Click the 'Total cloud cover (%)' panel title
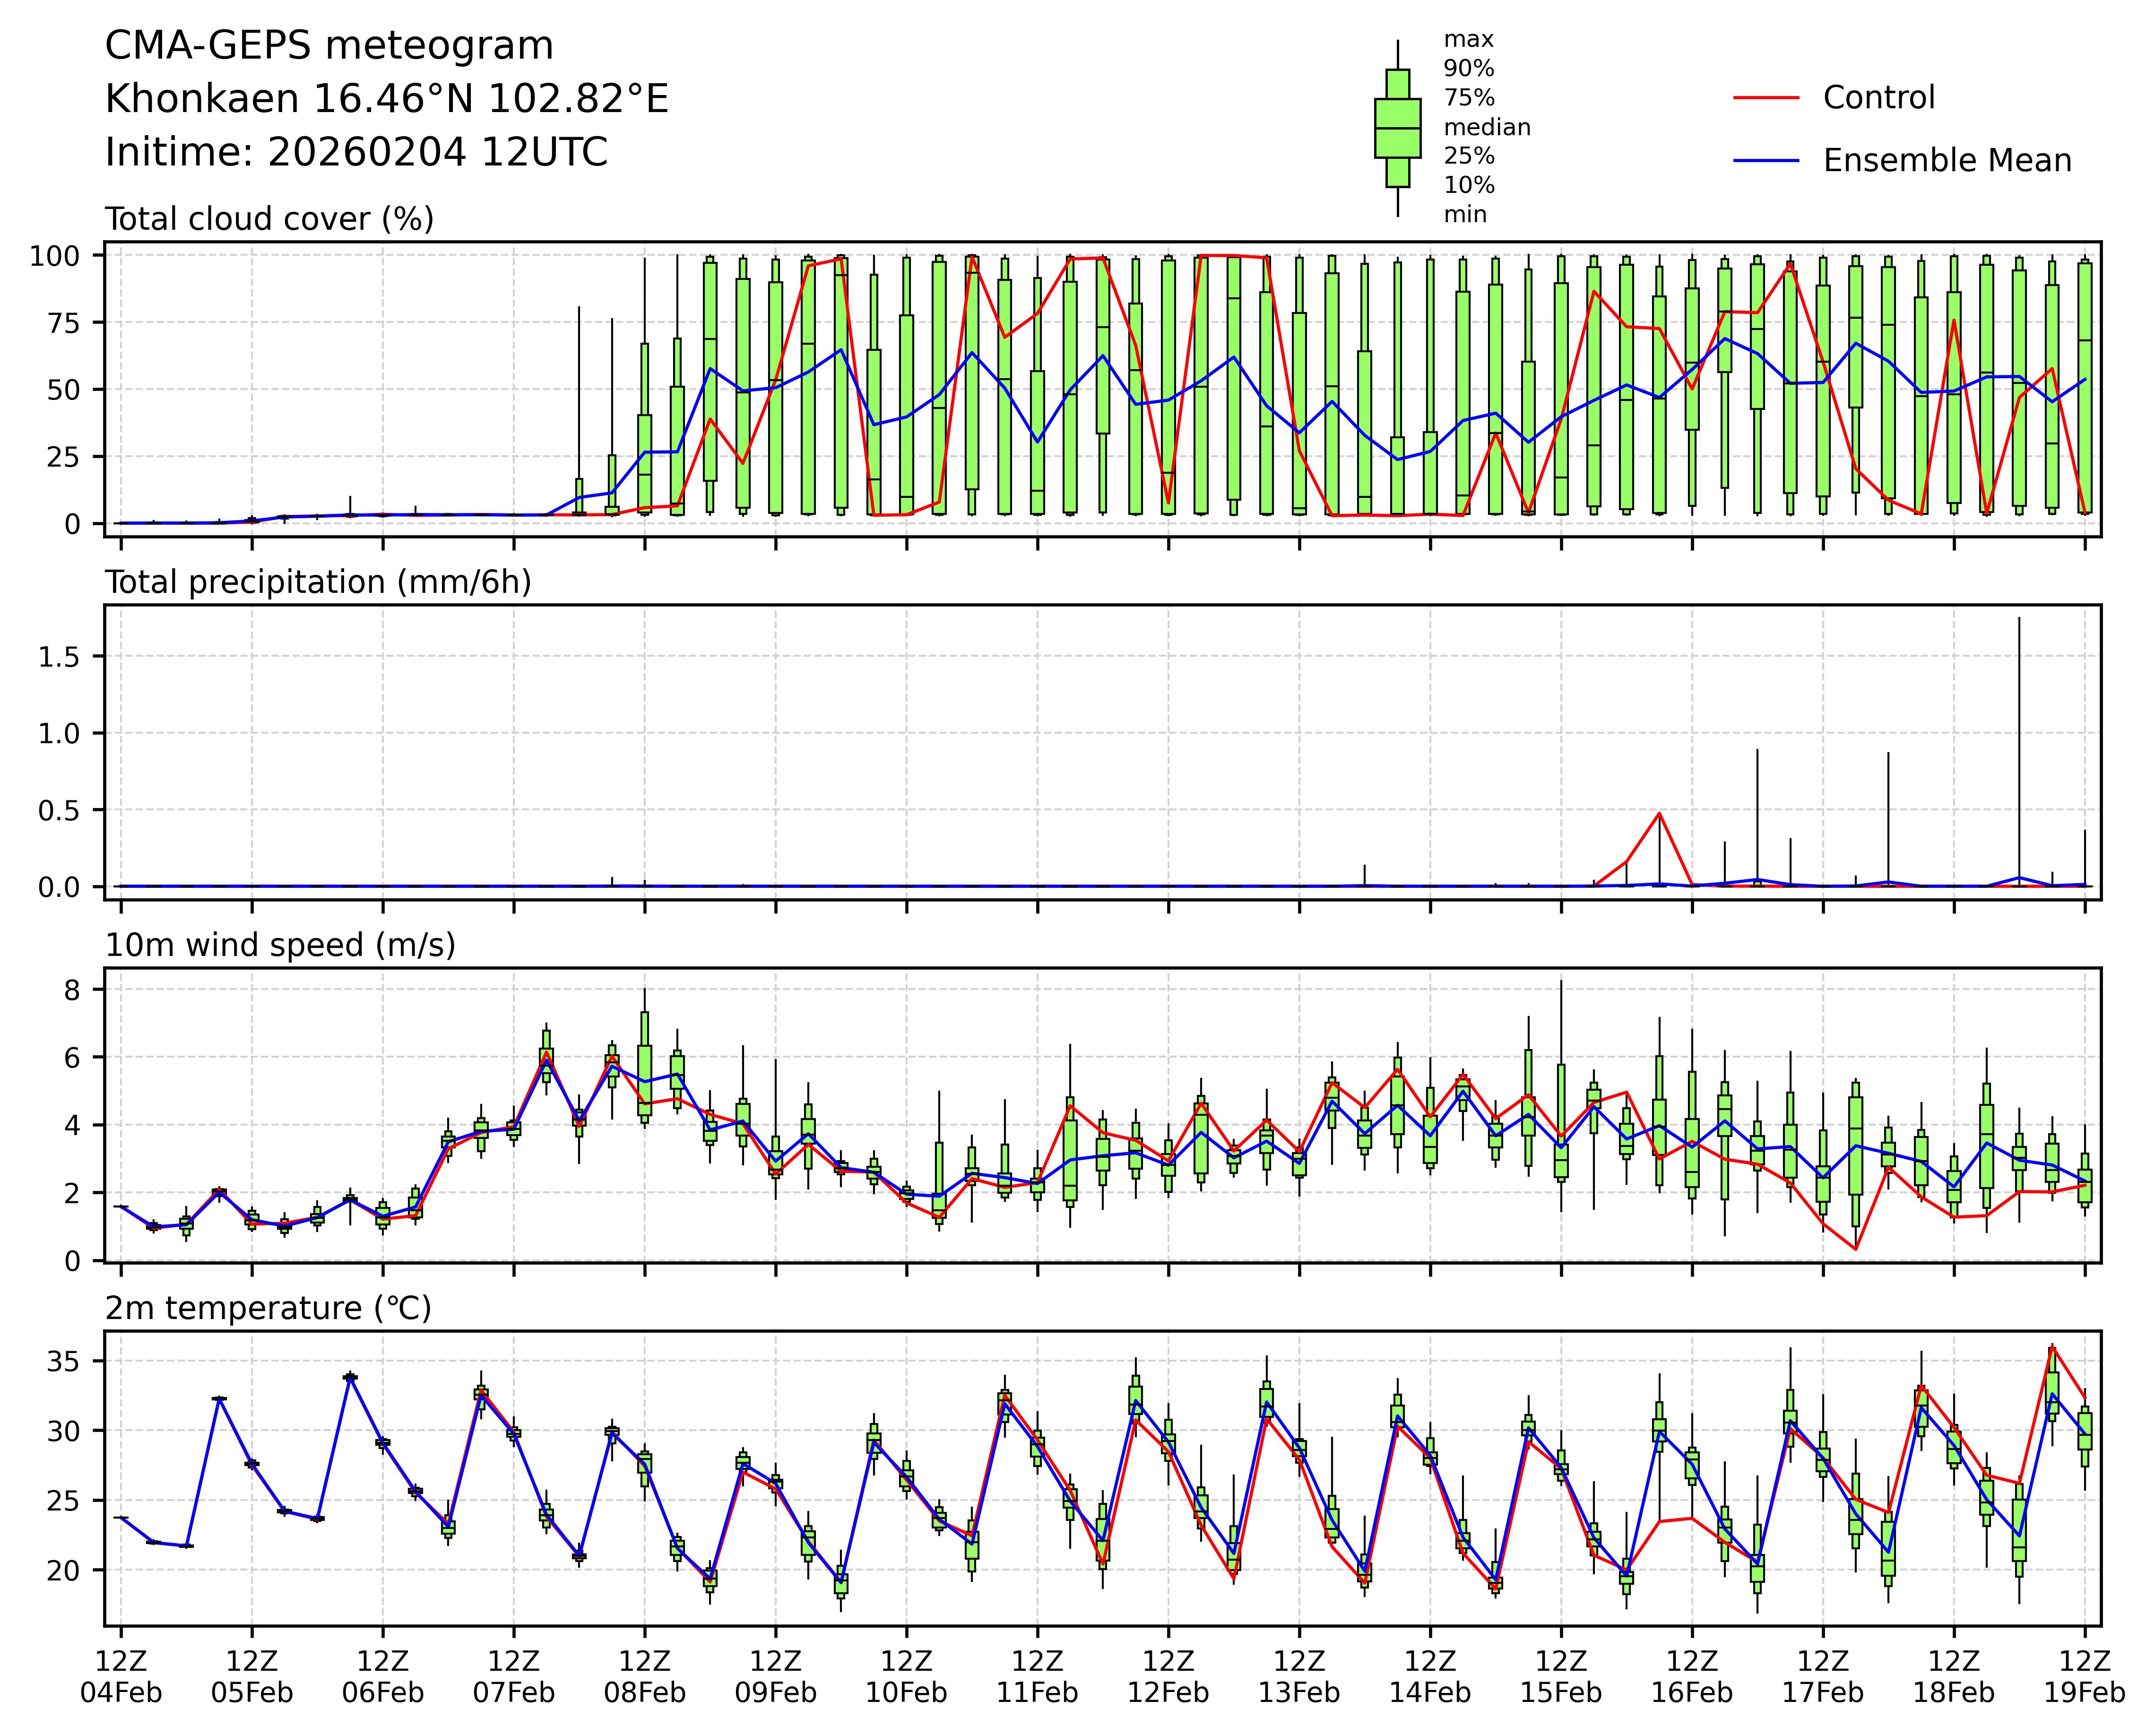Viewport: 2155px width, 1736px height. [x=269, y=219]
